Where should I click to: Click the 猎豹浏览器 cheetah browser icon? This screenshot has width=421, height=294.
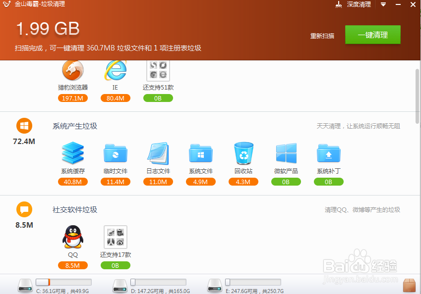coord(73,70)
